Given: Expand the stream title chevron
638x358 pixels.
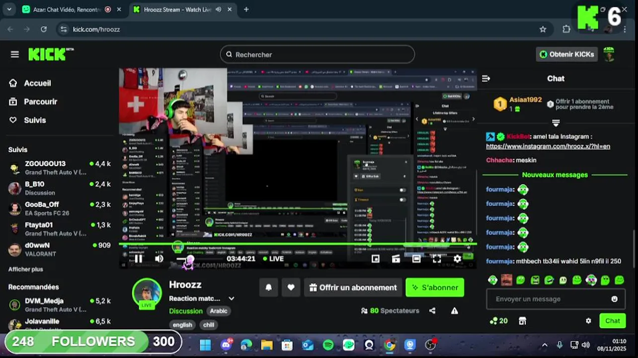Looking at the screenshot, I should pyautogui.click(x=231, y=298).
